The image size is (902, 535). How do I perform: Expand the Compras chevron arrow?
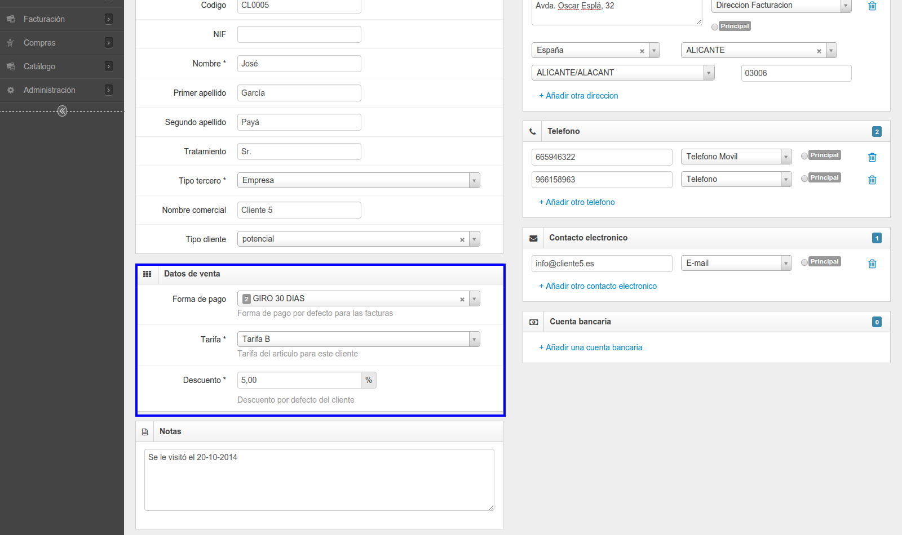point(109,43)
